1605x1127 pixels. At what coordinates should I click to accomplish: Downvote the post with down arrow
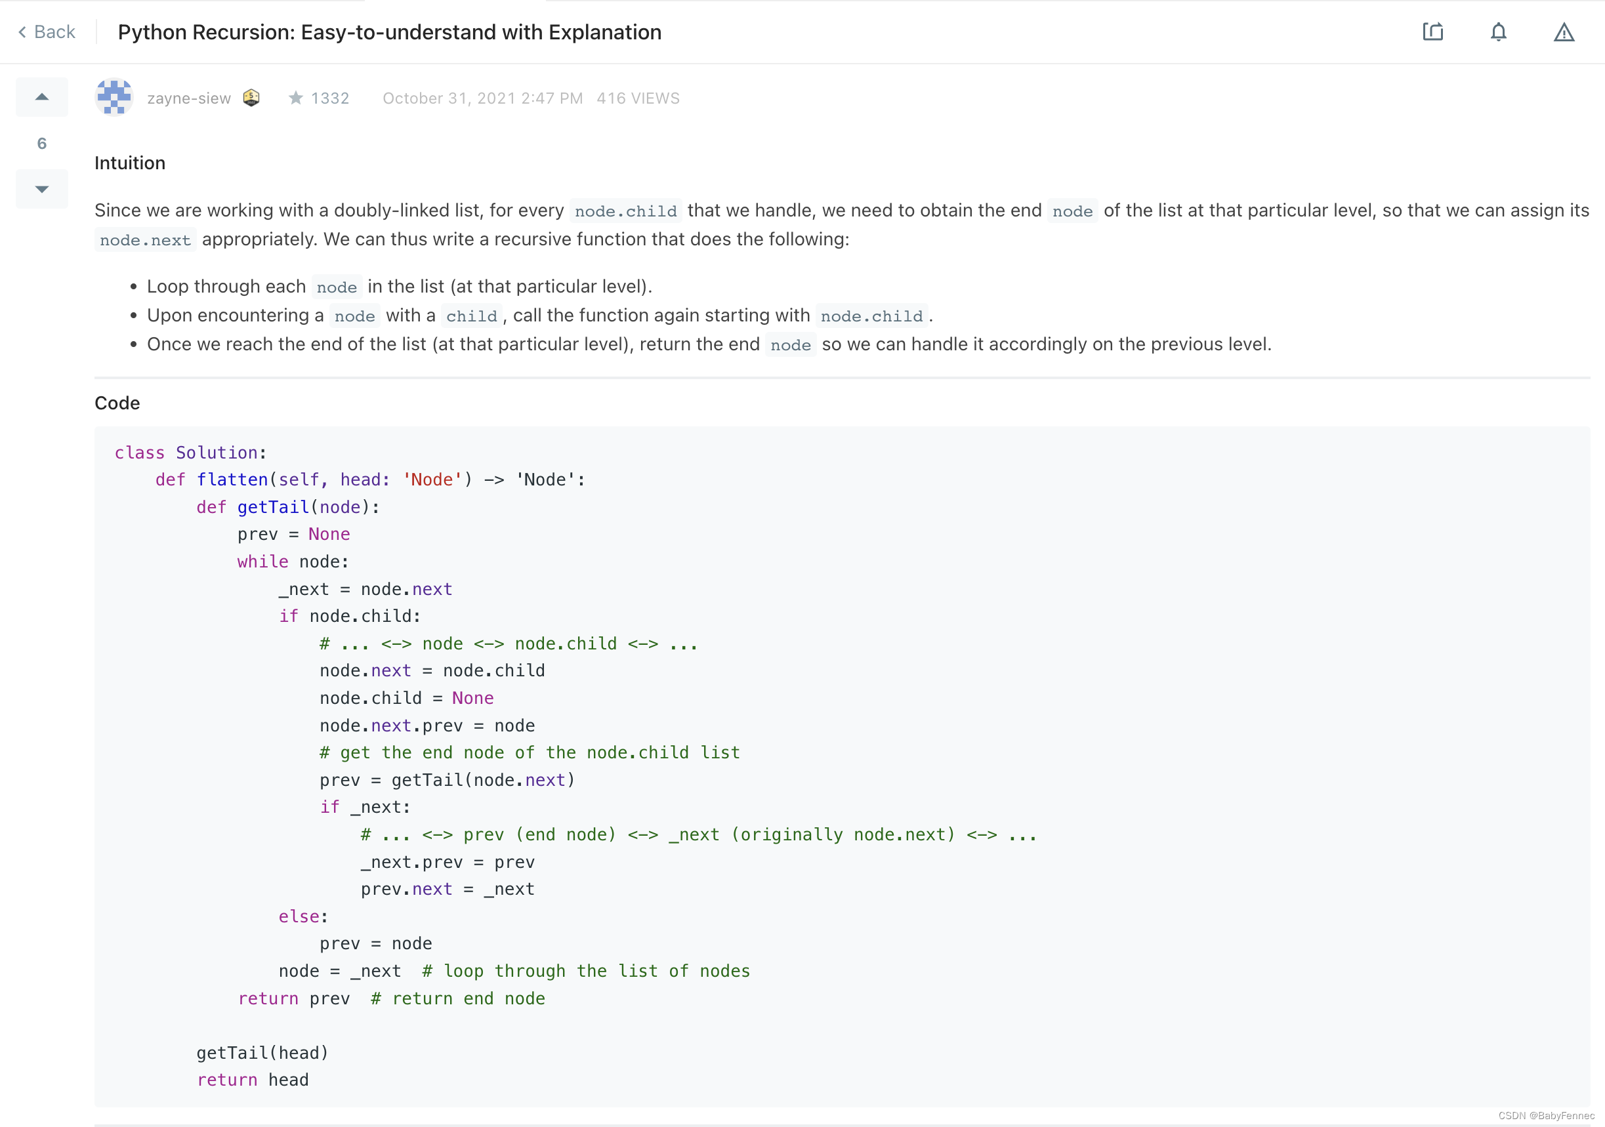(x=42, y=190)
